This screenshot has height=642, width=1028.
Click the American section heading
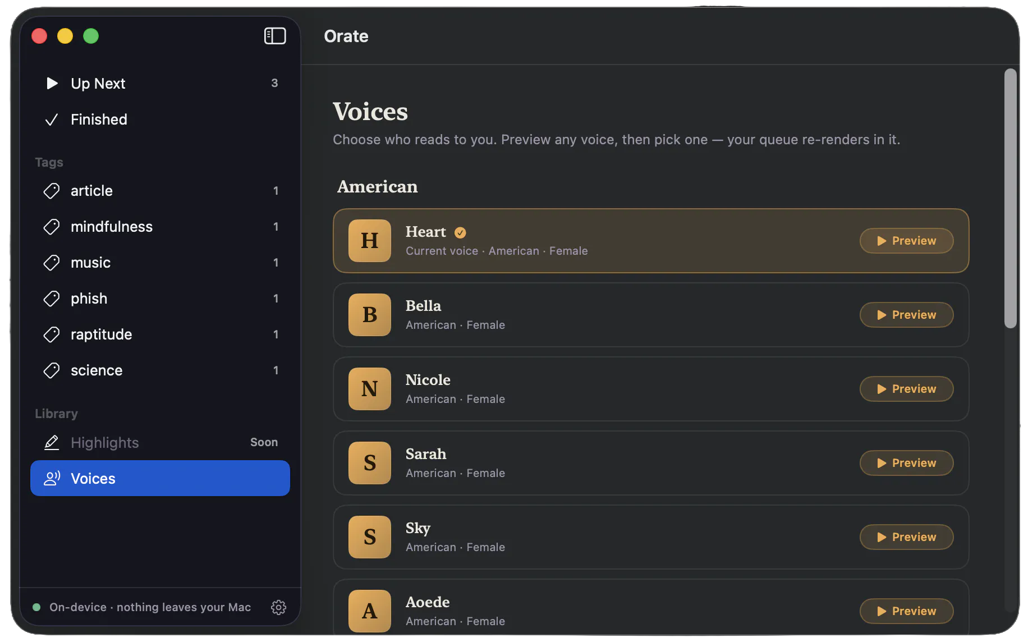377,186
